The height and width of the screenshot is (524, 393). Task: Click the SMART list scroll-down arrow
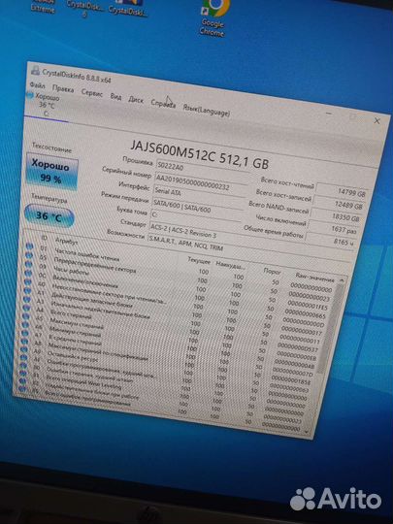click(x=307, y=432)
